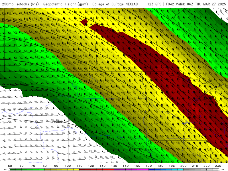
Task: Select the dark blue swatch starting at 170
Action: 152,170
